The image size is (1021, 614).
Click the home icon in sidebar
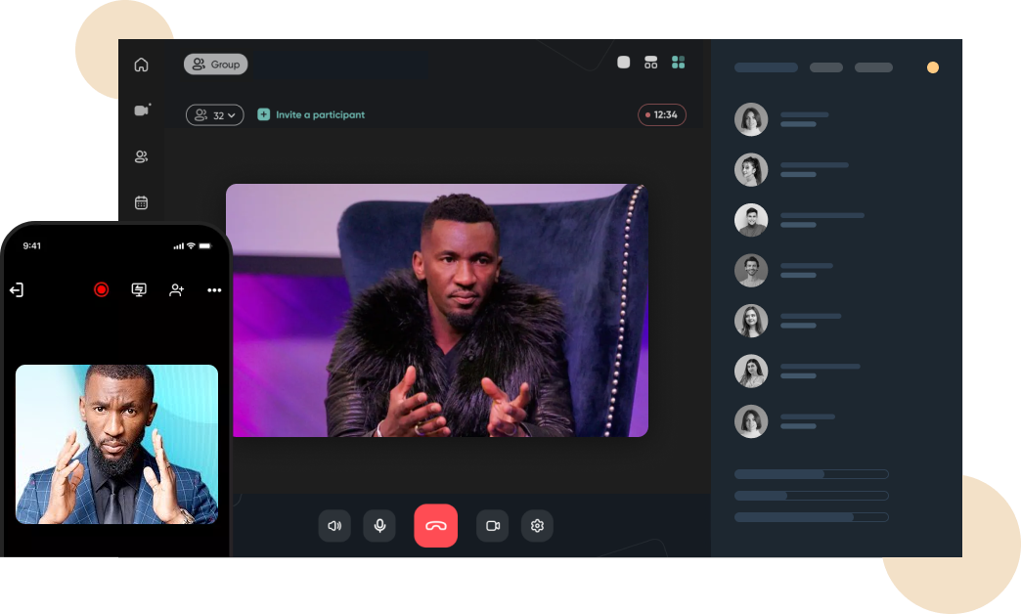coord(141,65)
